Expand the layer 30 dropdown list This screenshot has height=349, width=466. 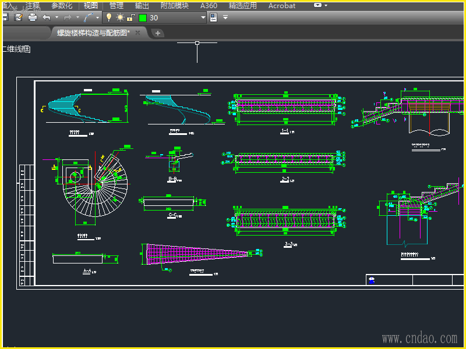tap(203, 17)
